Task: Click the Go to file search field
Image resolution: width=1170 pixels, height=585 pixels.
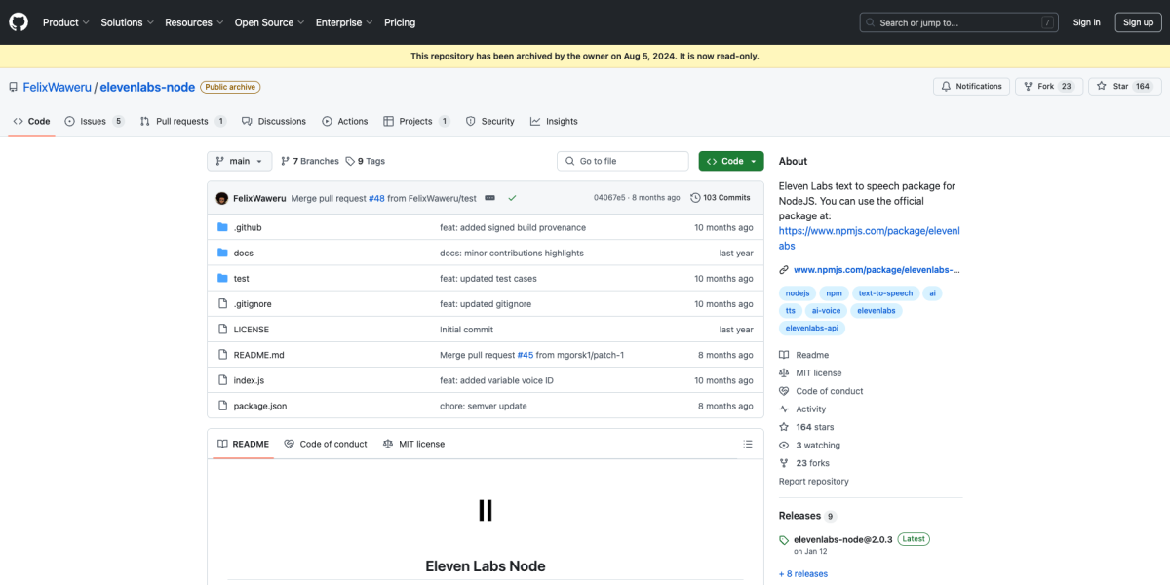Action: point(622,160)
